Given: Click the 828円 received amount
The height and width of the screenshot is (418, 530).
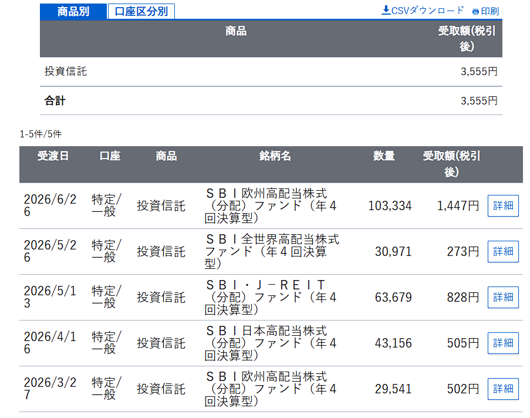Looking at the screenshot, I should pos(463,297).
